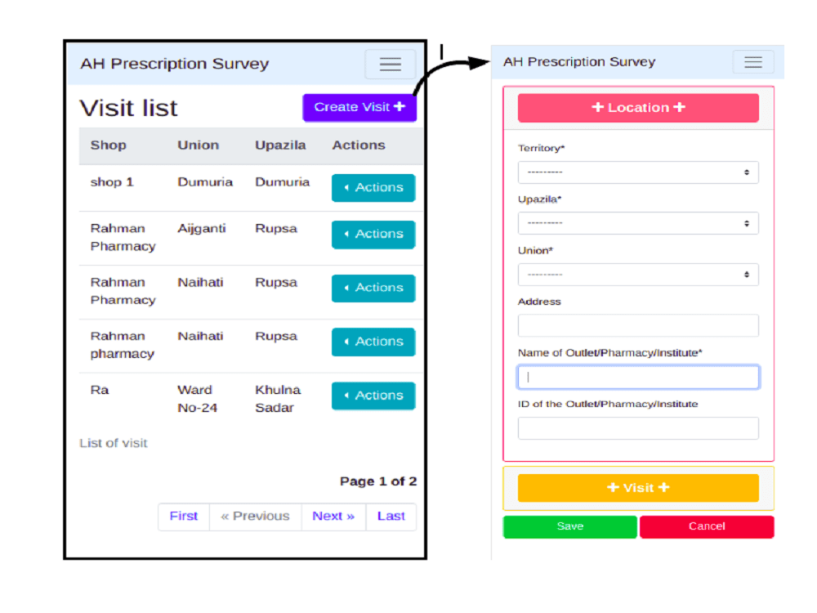Viewport: 817px width, 613px height.
Task: Jump to Last page link
Action: (391, 517)
